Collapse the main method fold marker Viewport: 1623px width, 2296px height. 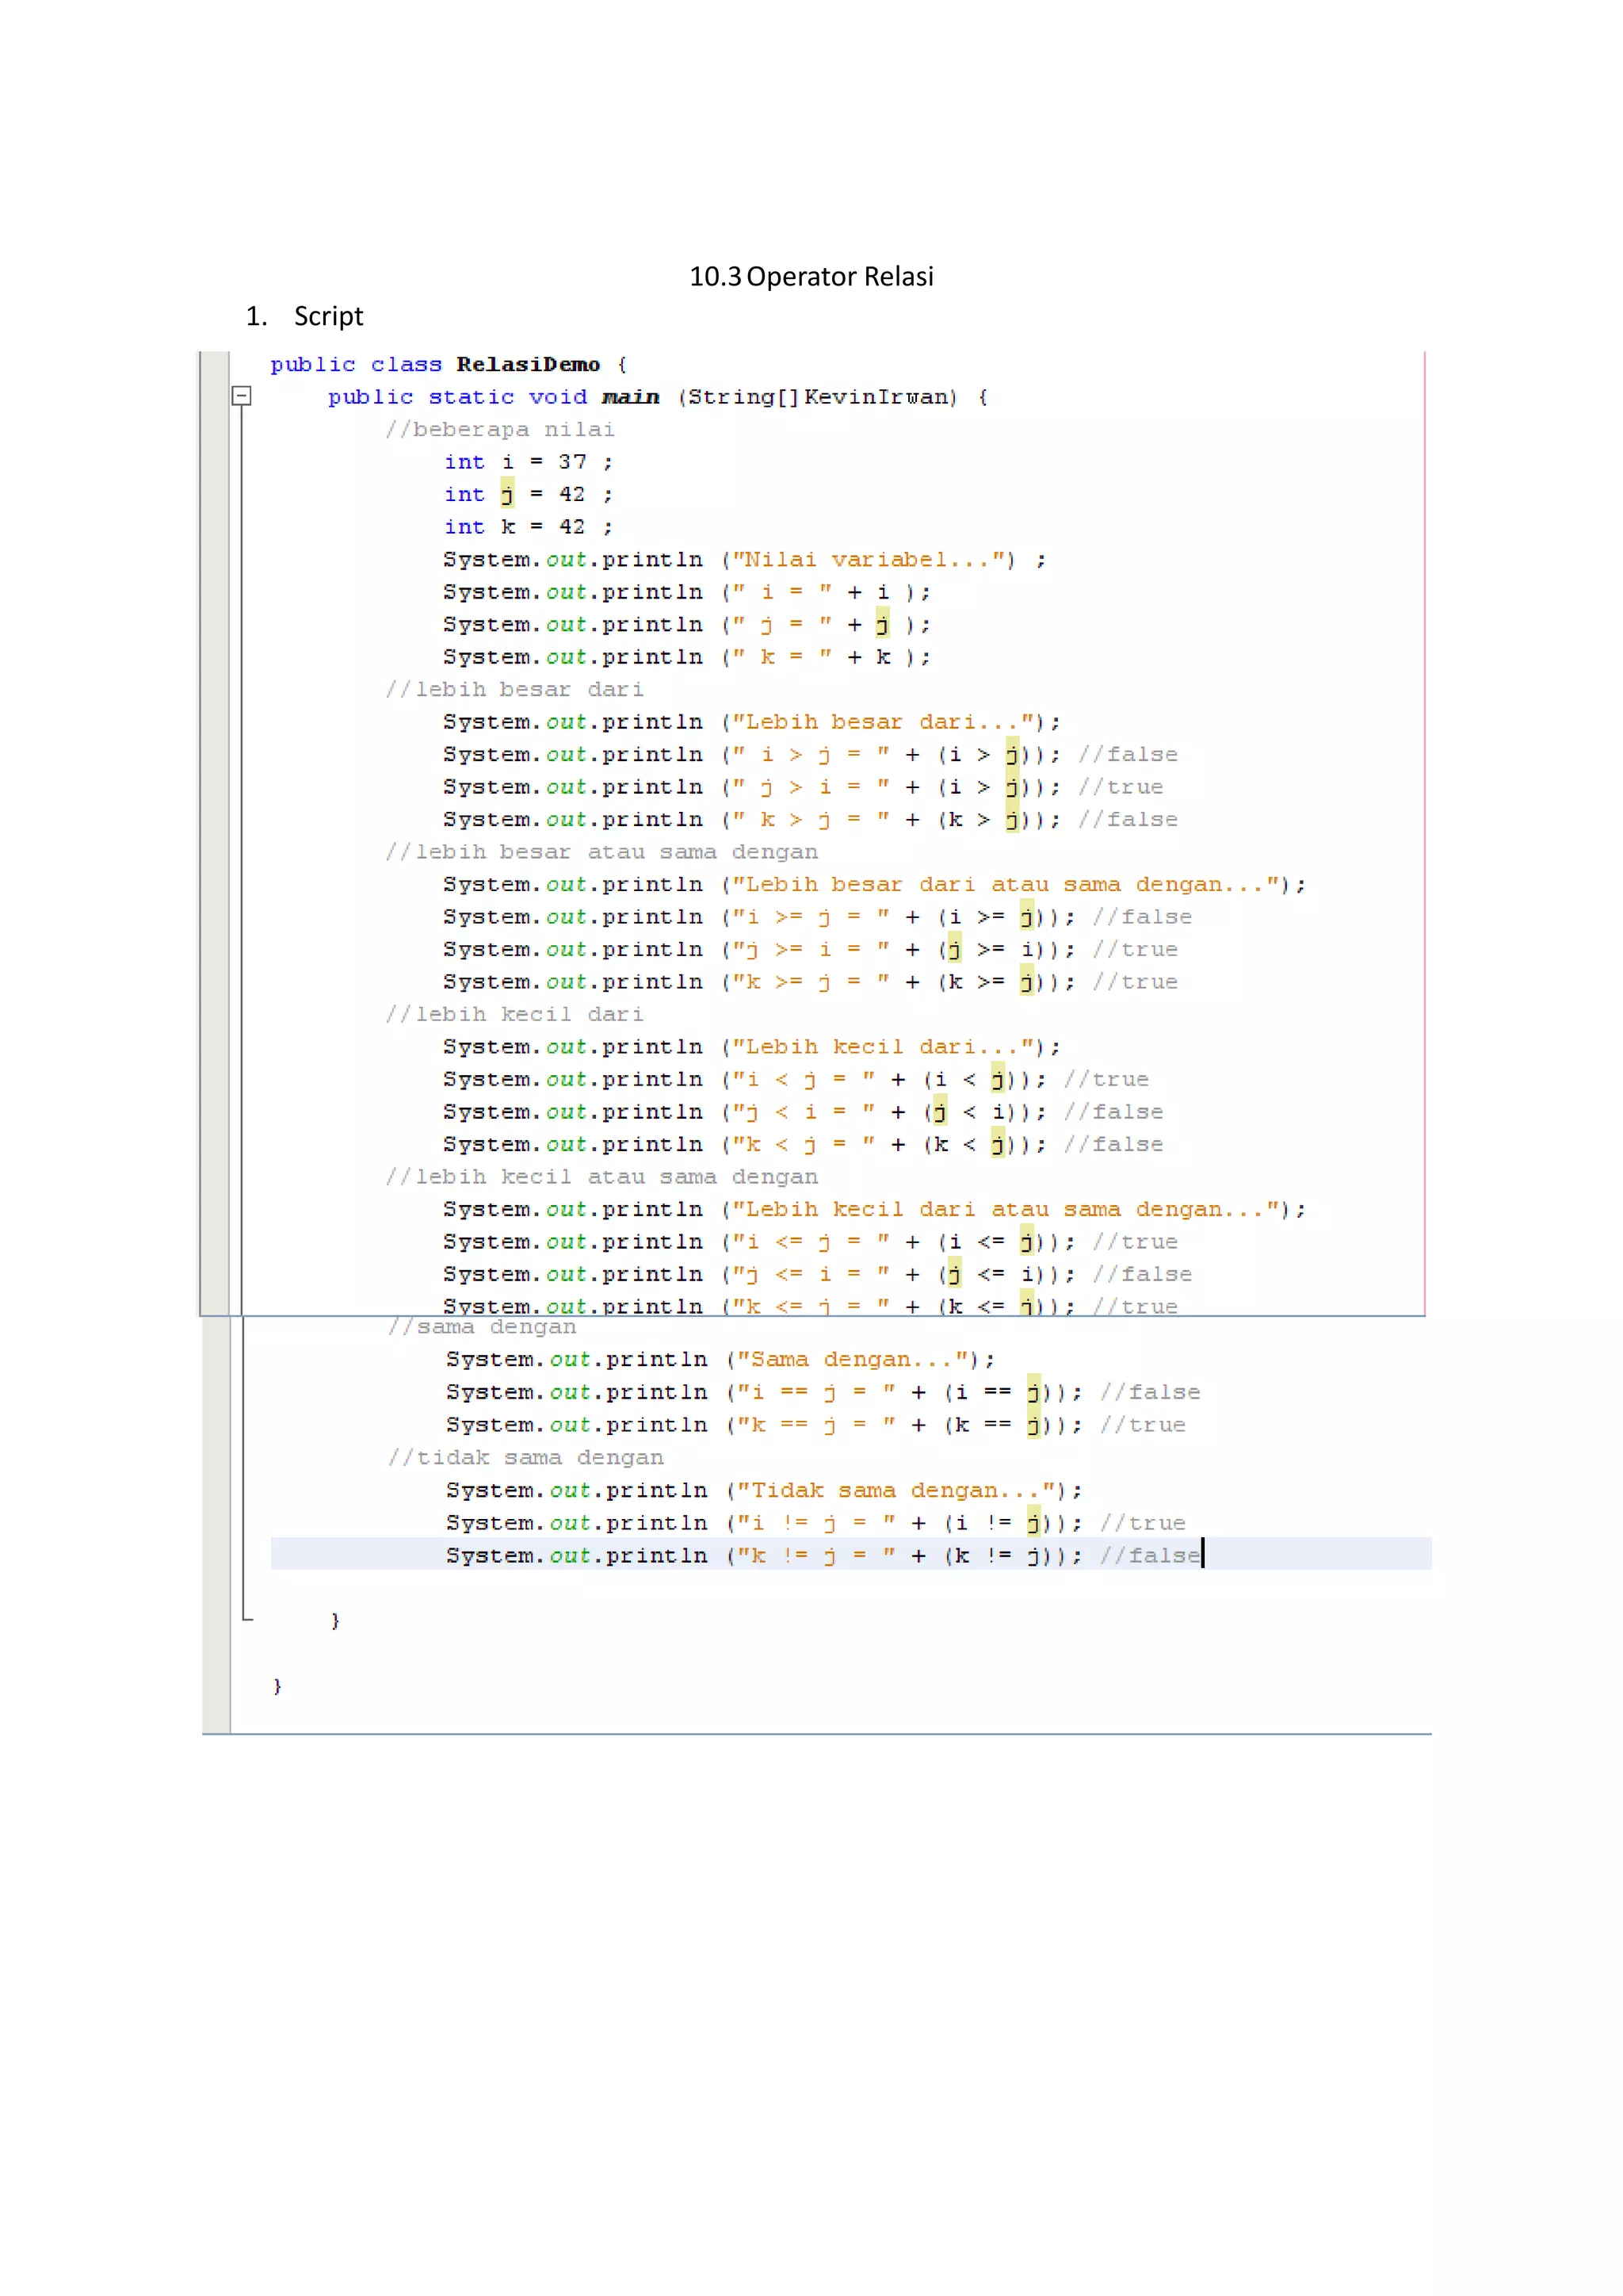[x=242, y=396]
